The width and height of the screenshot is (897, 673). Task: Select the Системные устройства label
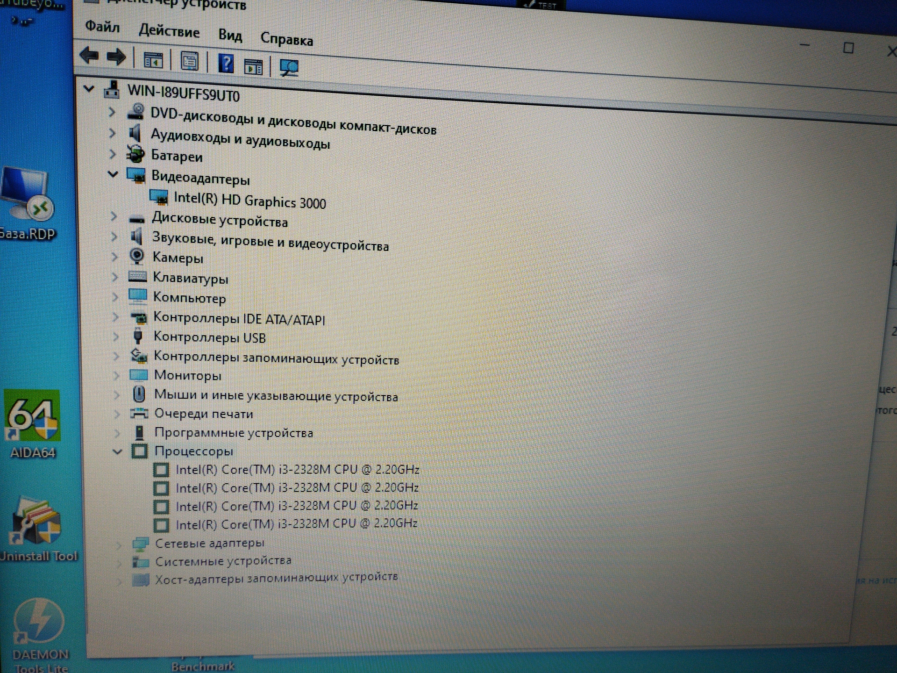point(223,561)
